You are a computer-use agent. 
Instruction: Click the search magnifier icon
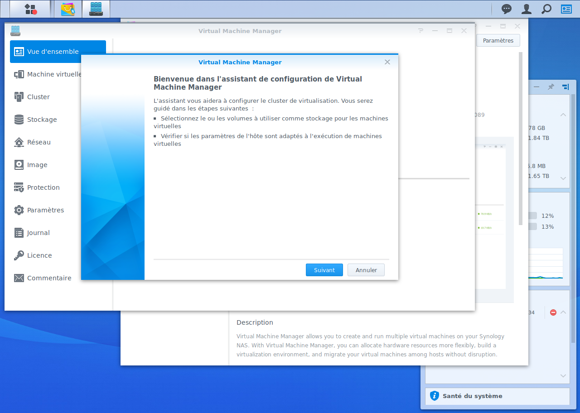[546, 9]
